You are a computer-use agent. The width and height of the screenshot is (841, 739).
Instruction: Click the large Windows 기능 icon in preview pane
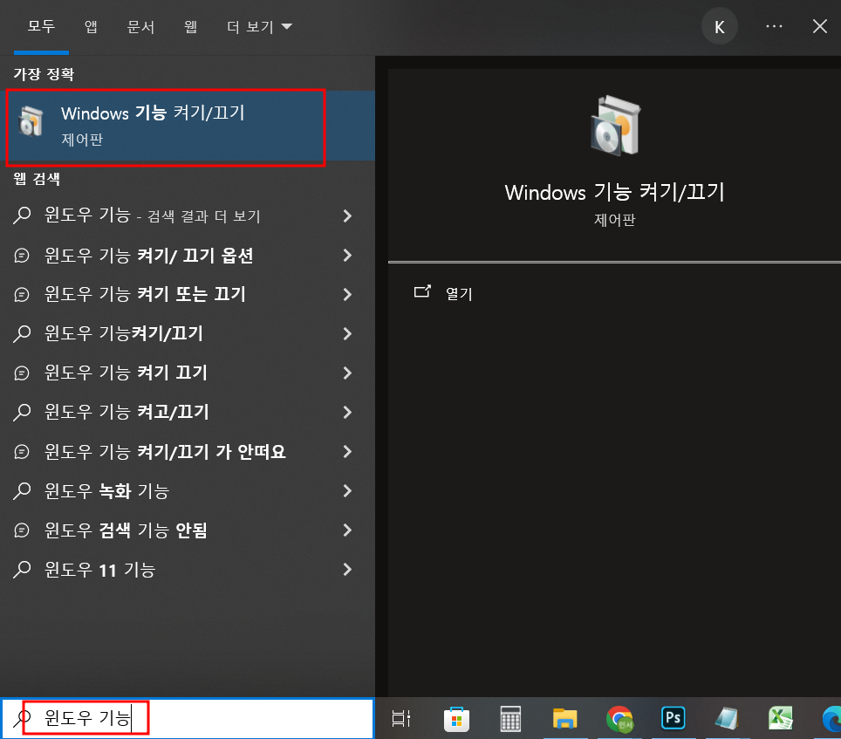tap(615, 126)
